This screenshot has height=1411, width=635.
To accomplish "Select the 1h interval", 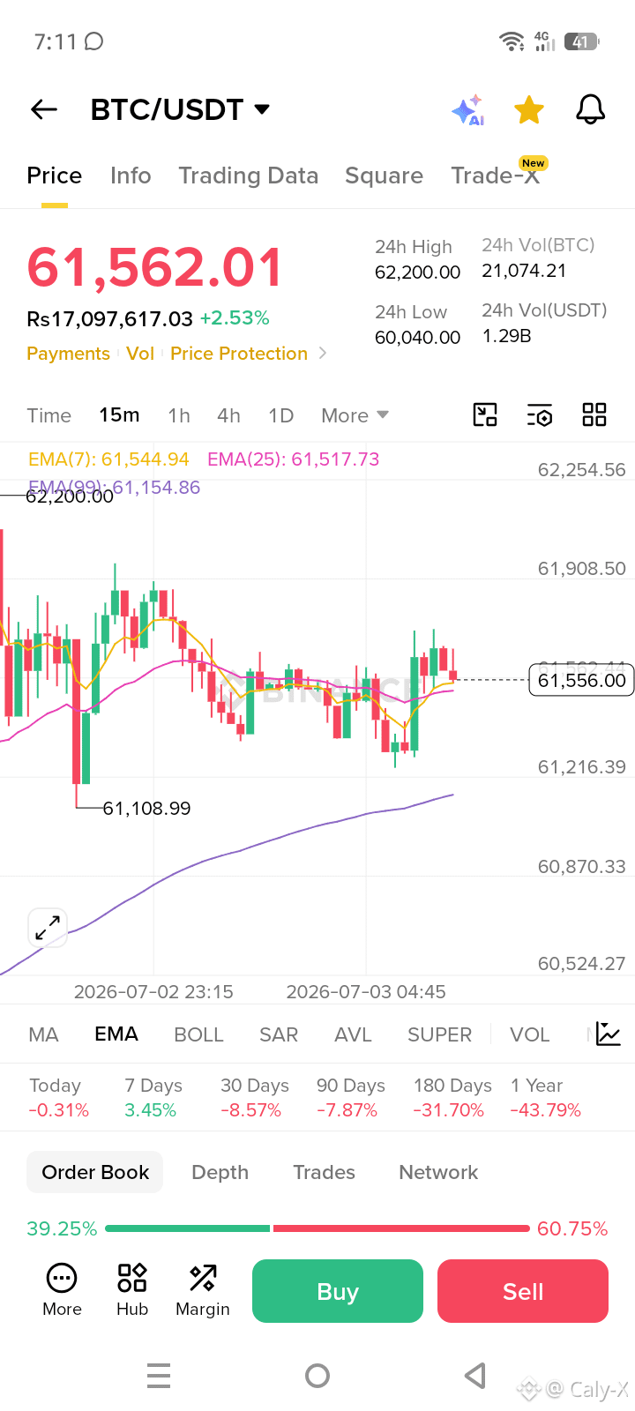I will 179,415.
